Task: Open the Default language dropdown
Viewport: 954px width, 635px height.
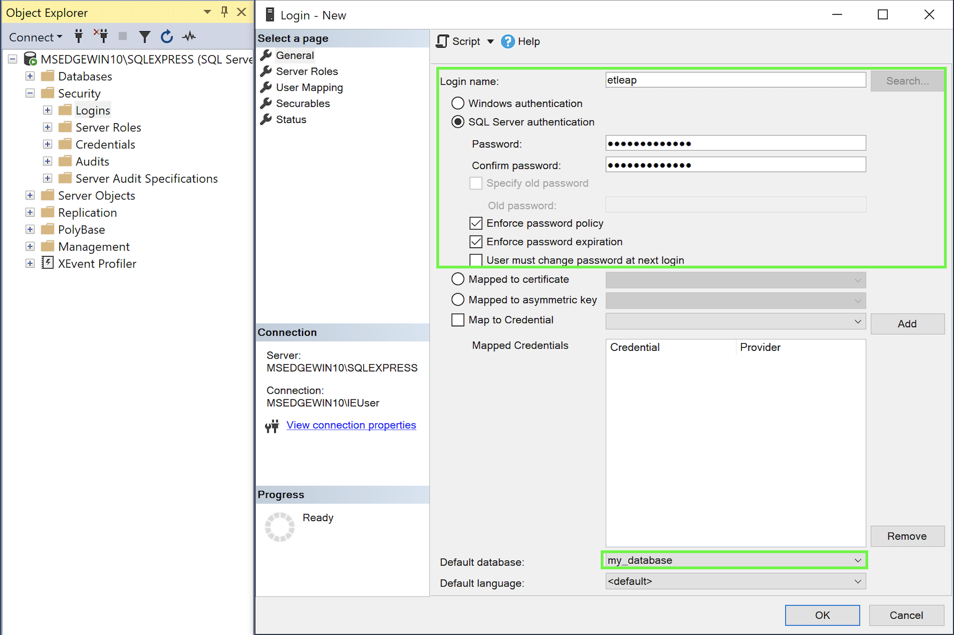Action: pos(858,581)
